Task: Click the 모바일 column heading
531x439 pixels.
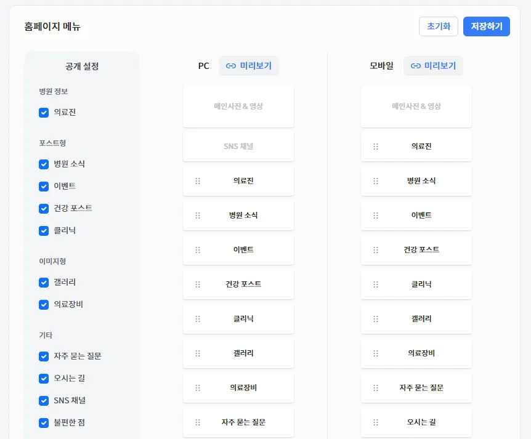Action: click(x=381, y=66)
